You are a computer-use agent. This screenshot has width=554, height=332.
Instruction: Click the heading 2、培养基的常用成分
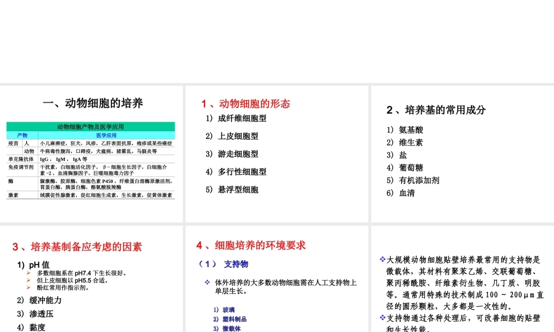(x=437, y=110)
